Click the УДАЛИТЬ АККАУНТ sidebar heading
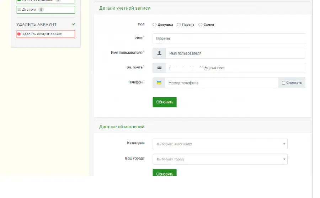 (37, 24)
